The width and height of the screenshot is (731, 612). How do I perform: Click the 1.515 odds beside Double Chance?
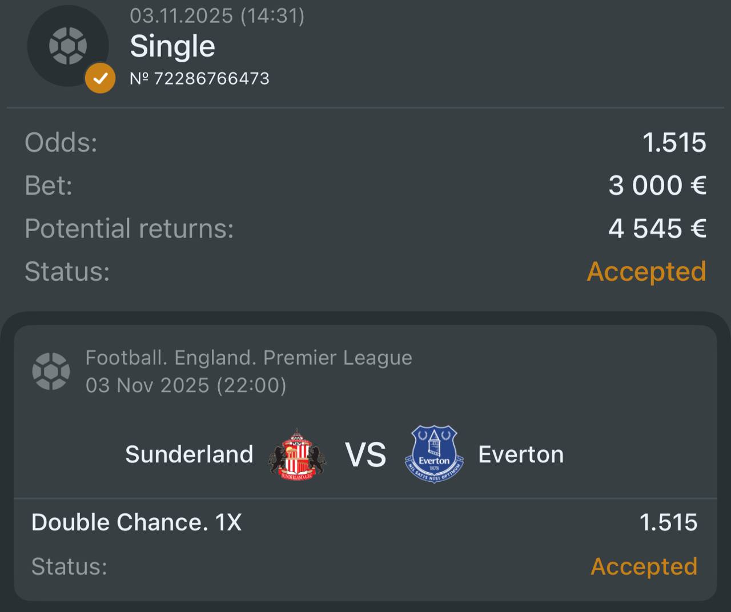668,522
